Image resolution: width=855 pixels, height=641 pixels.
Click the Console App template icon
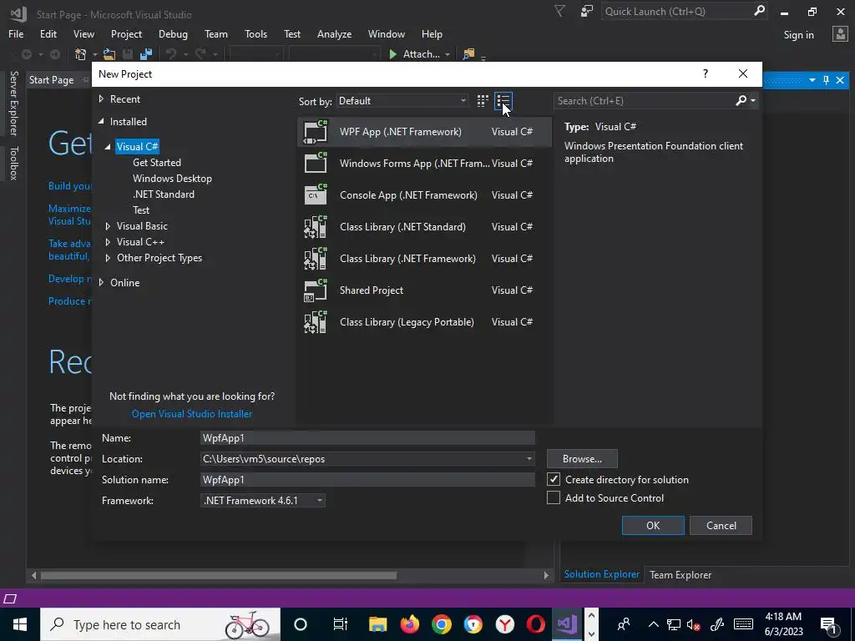(315, 194)
